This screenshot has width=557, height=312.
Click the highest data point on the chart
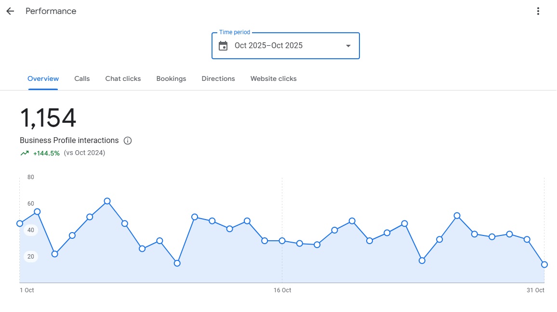tap(107, 201)
